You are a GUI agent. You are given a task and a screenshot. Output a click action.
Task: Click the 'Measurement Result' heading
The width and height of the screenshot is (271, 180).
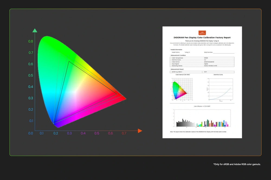point(177,69)
